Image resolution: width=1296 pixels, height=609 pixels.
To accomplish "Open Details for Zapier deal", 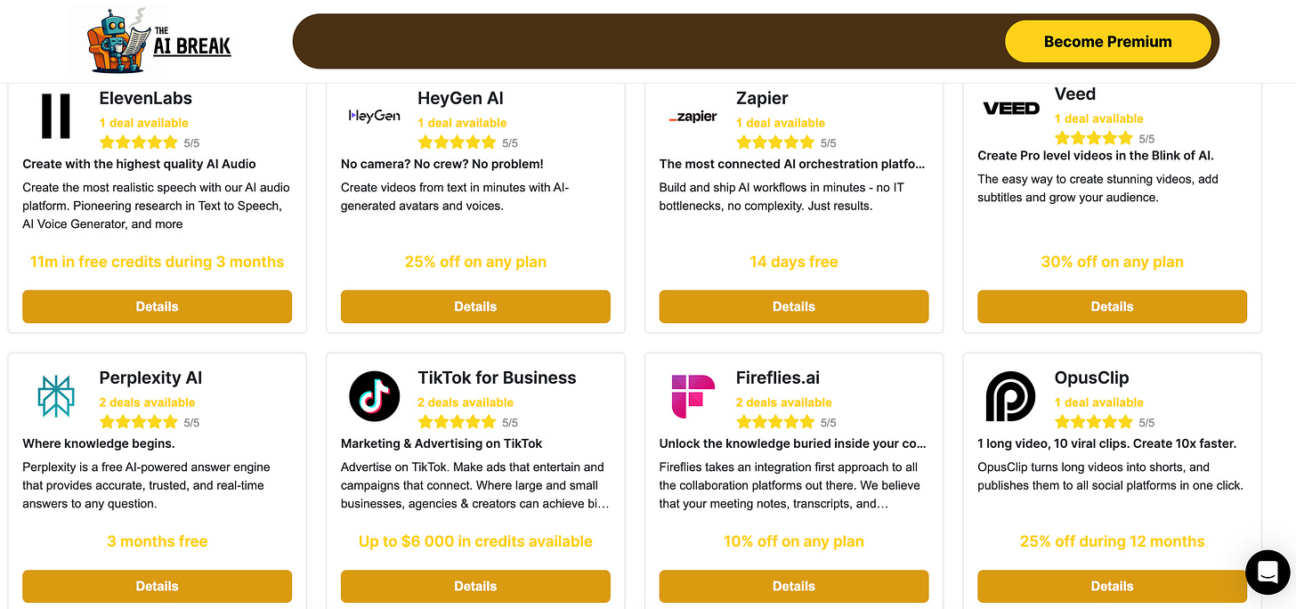I will coord(793,306).
